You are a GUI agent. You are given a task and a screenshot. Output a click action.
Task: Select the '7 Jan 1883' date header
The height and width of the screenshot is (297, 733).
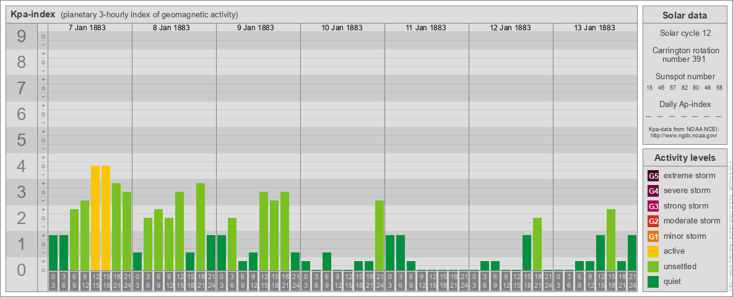click(87, 28)
